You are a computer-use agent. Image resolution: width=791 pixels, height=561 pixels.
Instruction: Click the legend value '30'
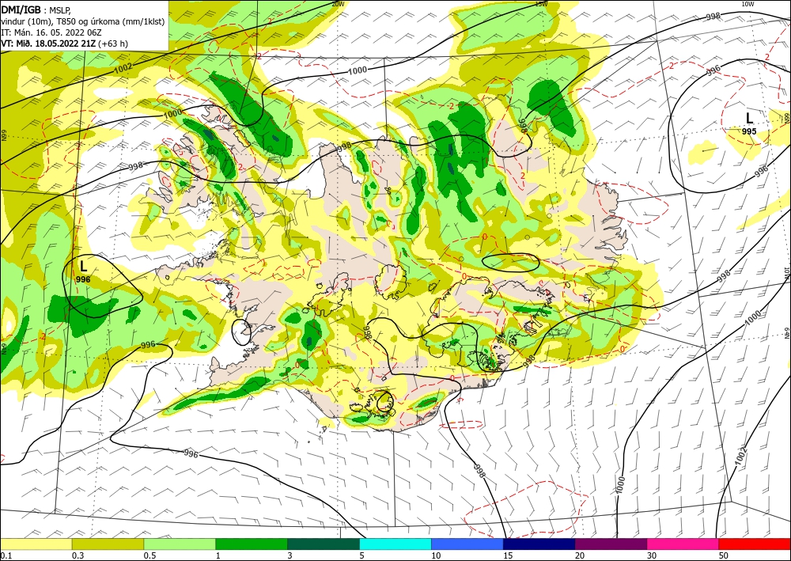point(652,555)
